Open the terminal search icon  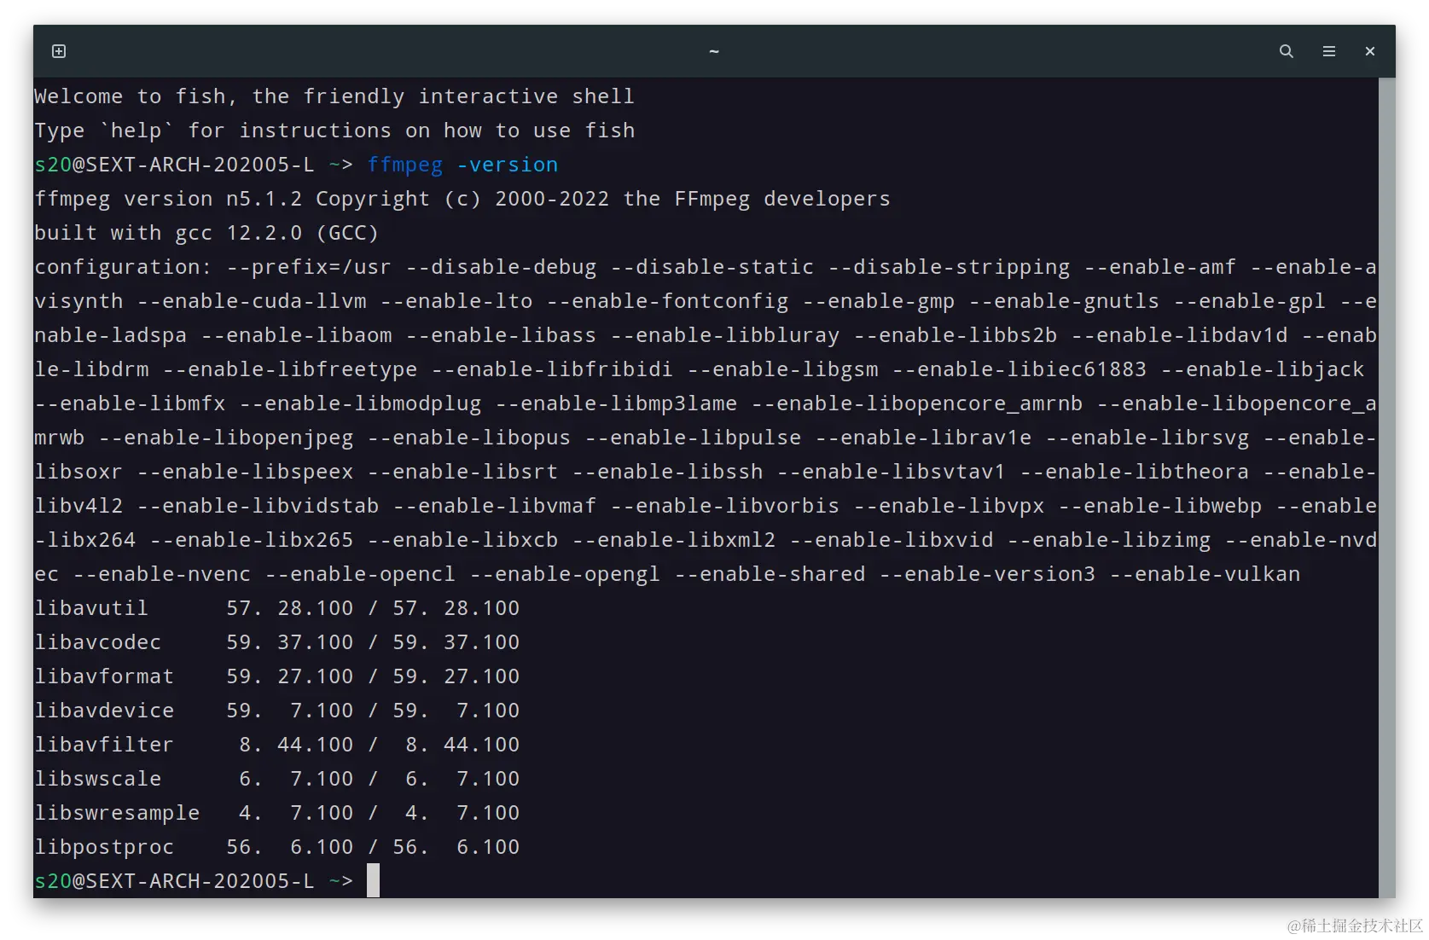coord(1286,51)
